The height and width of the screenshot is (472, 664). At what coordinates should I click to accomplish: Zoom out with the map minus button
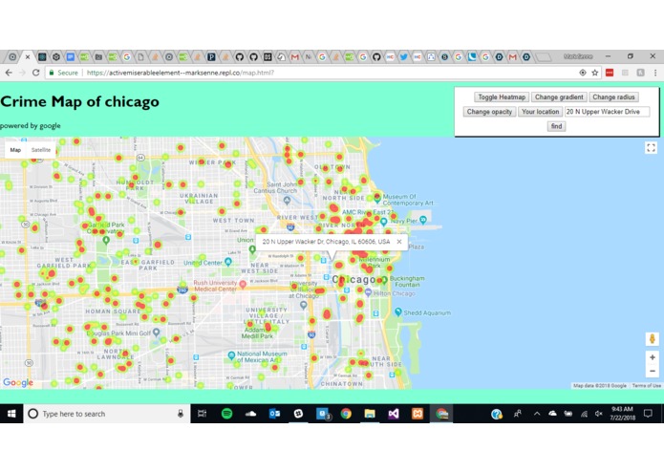tap(653, 371)
